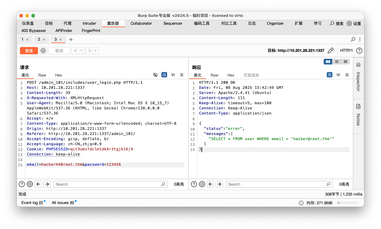The width and height of the screenshot is (381, 229).
Task: Switch to top-bottom layout view
Action: [x=337, y=61]
